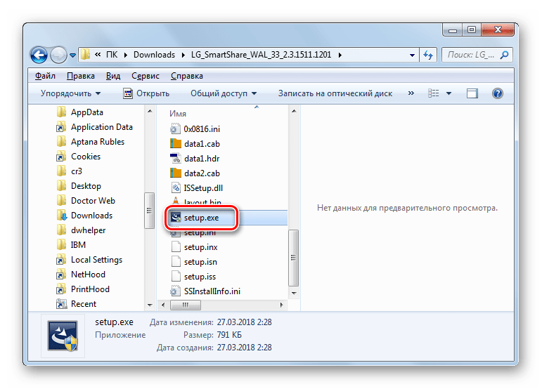This screenshot has height=389, width=542.
Task: Show more toolbar commands via double chevron
Action: point(411,93)
